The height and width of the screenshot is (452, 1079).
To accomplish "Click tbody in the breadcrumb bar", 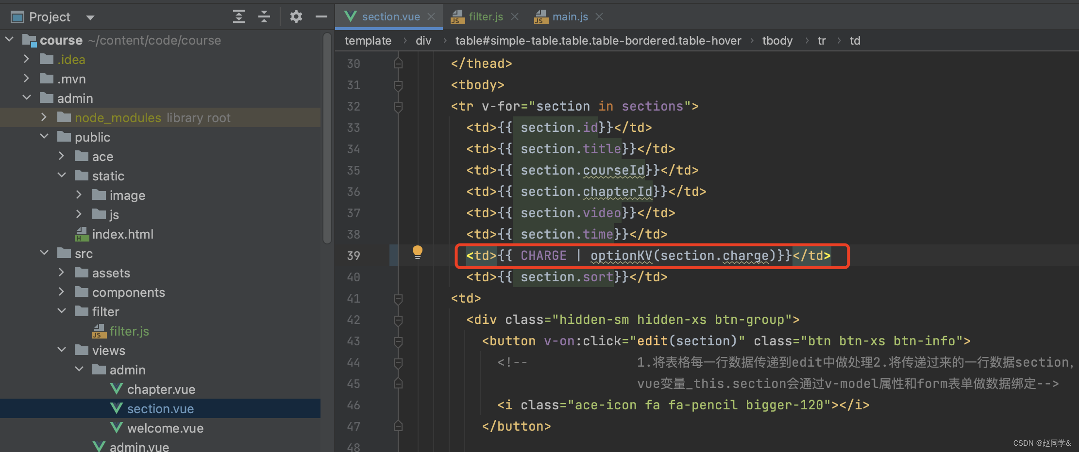I will 777,41.
